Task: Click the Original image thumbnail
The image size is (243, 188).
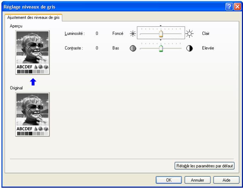Action: [32, 114]
